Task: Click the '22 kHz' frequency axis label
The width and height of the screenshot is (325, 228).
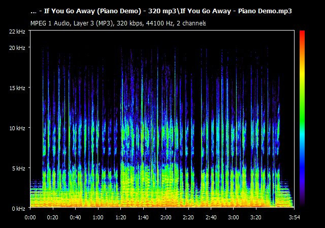Action: tap(17, 32)
